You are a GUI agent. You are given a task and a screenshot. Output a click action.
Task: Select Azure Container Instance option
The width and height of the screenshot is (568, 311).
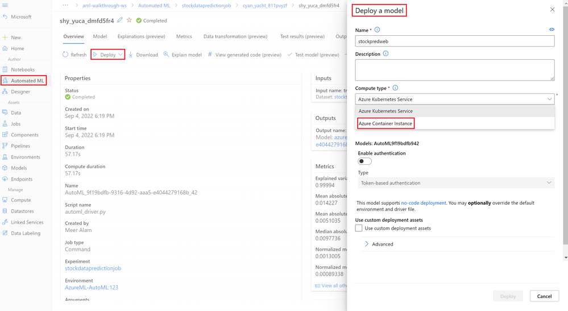455,123
